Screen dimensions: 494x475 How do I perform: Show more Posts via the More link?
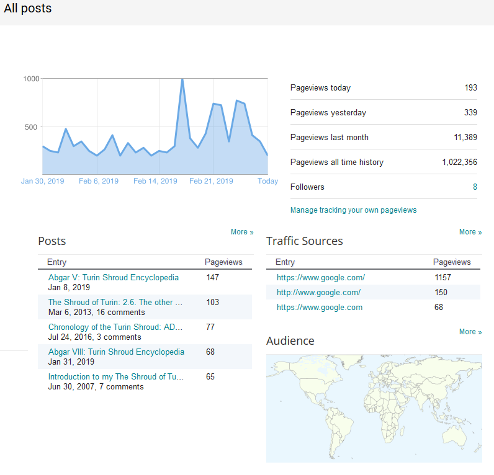coord(242,232)
